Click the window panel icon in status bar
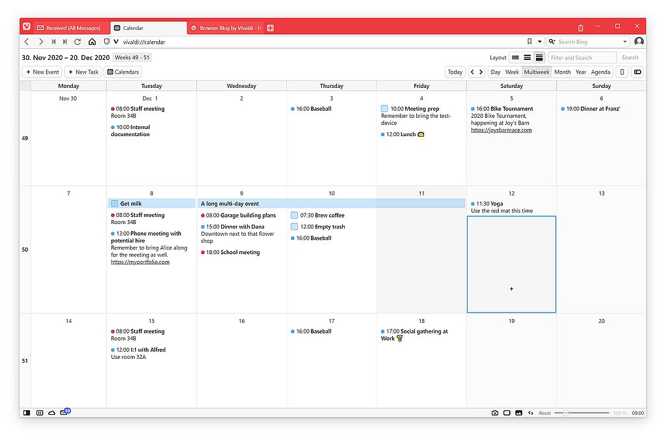666x435 pixels. pos(507,413)
